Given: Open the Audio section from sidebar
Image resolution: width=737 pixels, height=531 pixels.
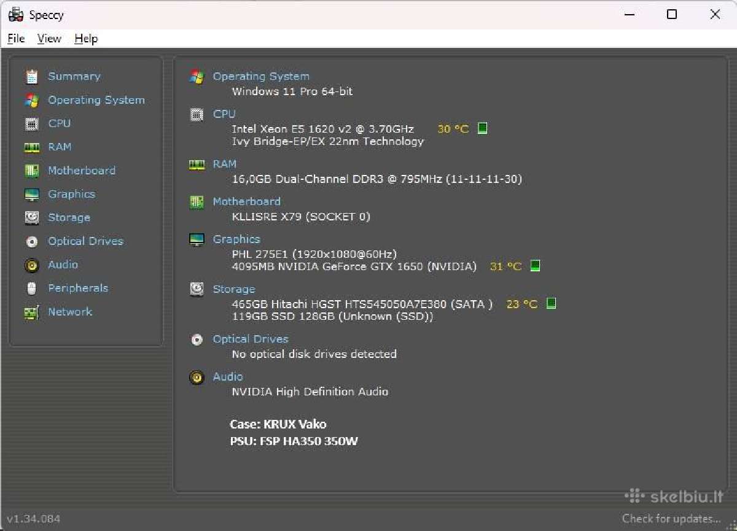Looking at the screenshot, I should pyautogui.click(x=63, y=265).
